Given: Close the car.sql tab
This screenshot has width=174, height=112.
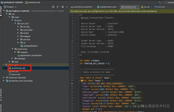Looking at the screenshot, I should pos(151,7).
